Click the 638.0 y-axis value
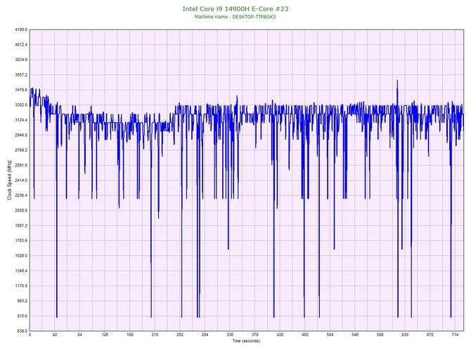 22,331
